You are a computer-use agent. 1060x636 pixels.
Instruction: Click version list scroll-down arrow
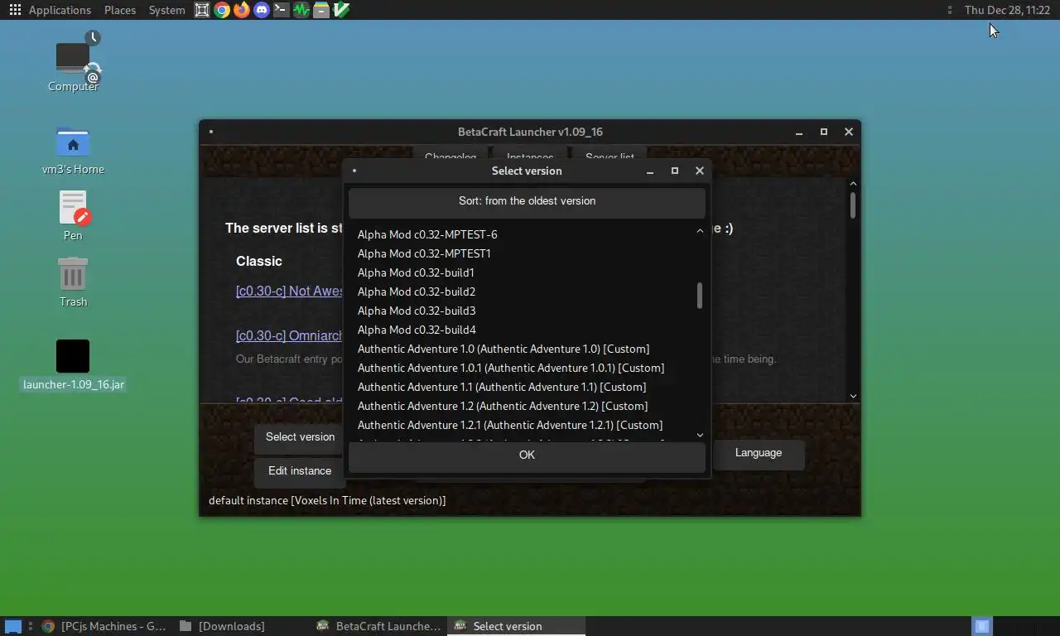tap(700, 435)
